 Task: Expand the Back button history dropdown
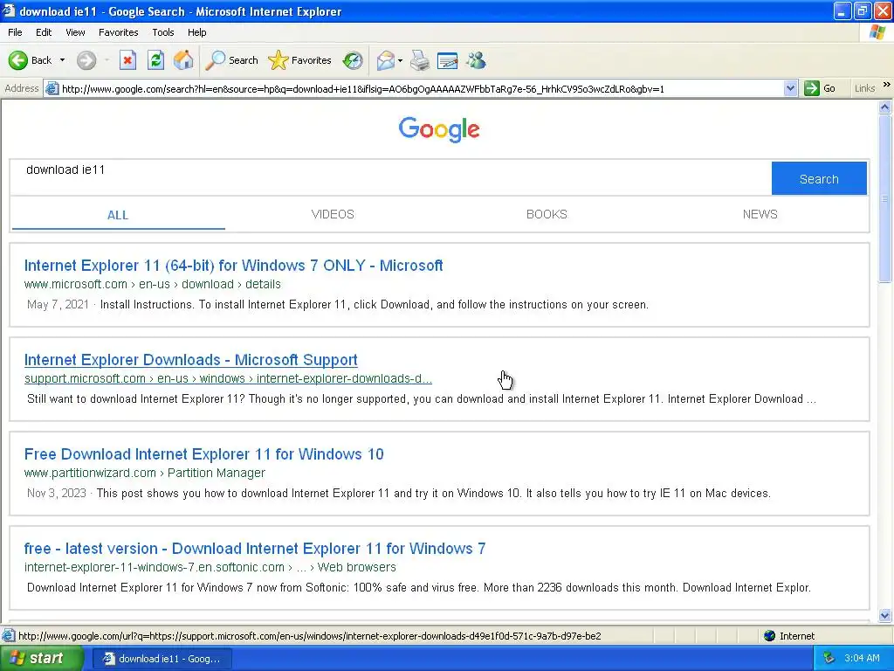coord(62,60)
